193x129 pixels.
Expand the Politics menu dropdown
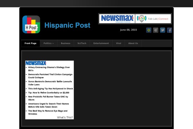click(49, 43)
